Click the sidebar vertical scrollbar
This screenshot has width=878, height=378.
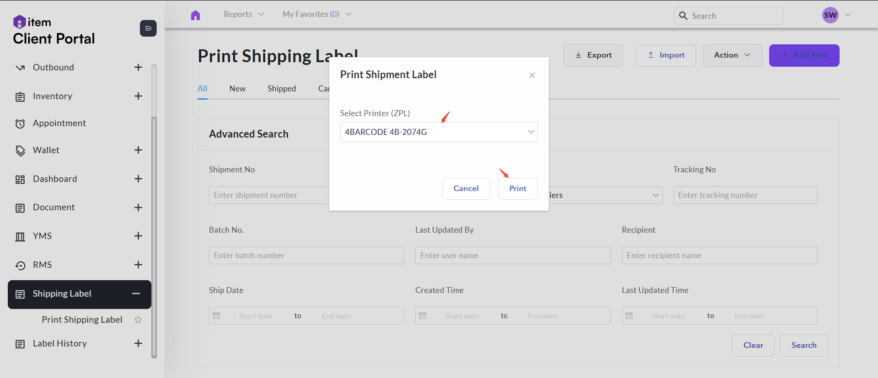(154, 229)
